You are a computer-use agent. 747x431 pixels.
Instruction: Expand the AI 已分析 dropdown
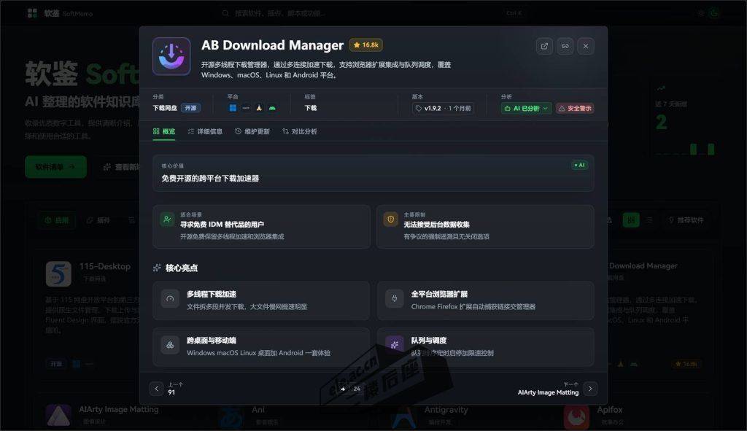[x=526, y=108]
